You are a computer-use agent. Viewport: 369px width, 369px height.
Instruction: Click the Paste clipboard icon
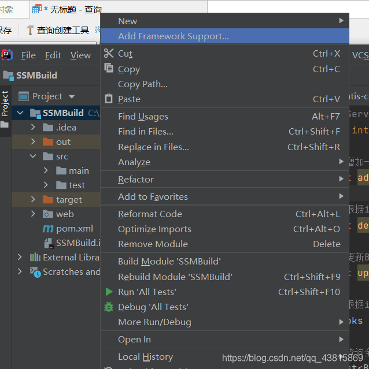109,98
